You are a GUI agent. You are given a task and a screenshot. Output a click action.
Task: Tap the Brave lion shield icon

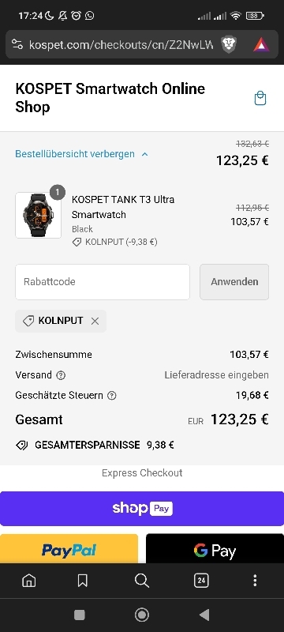pyautogui.click(x=229, y=44)
